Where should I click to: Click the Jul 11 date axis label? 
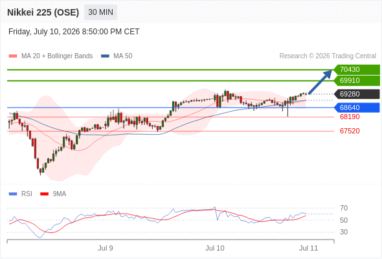[x=309, y=248]
